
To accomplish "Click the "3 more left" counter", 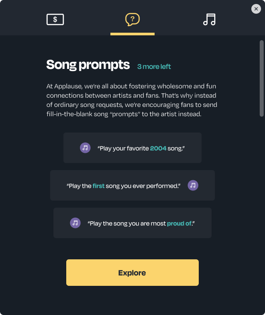I will (x=154, y=67).
